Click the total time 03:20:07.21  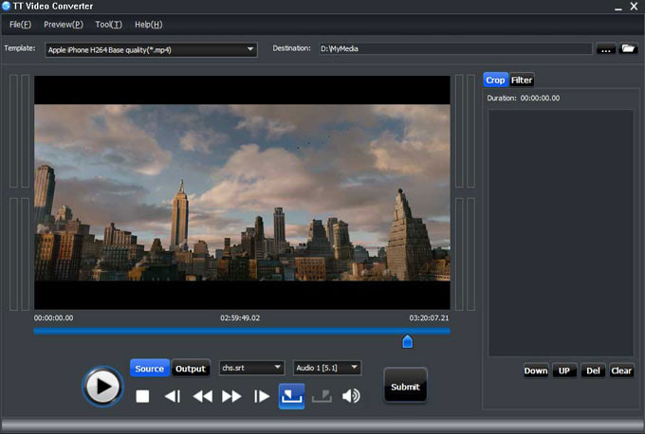coord(429,317)
